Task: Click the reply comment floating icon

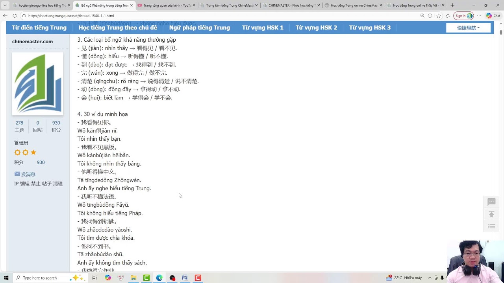Action: [x=491, y=202]
